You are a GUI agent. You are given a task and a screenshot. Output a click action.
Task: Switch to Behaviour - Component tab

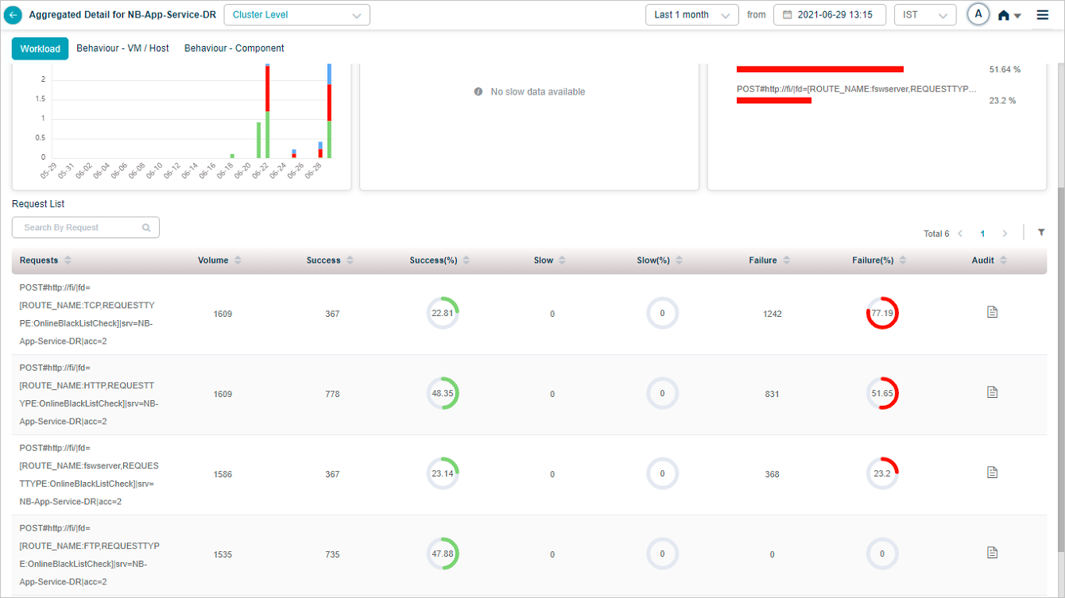point(234,48)
